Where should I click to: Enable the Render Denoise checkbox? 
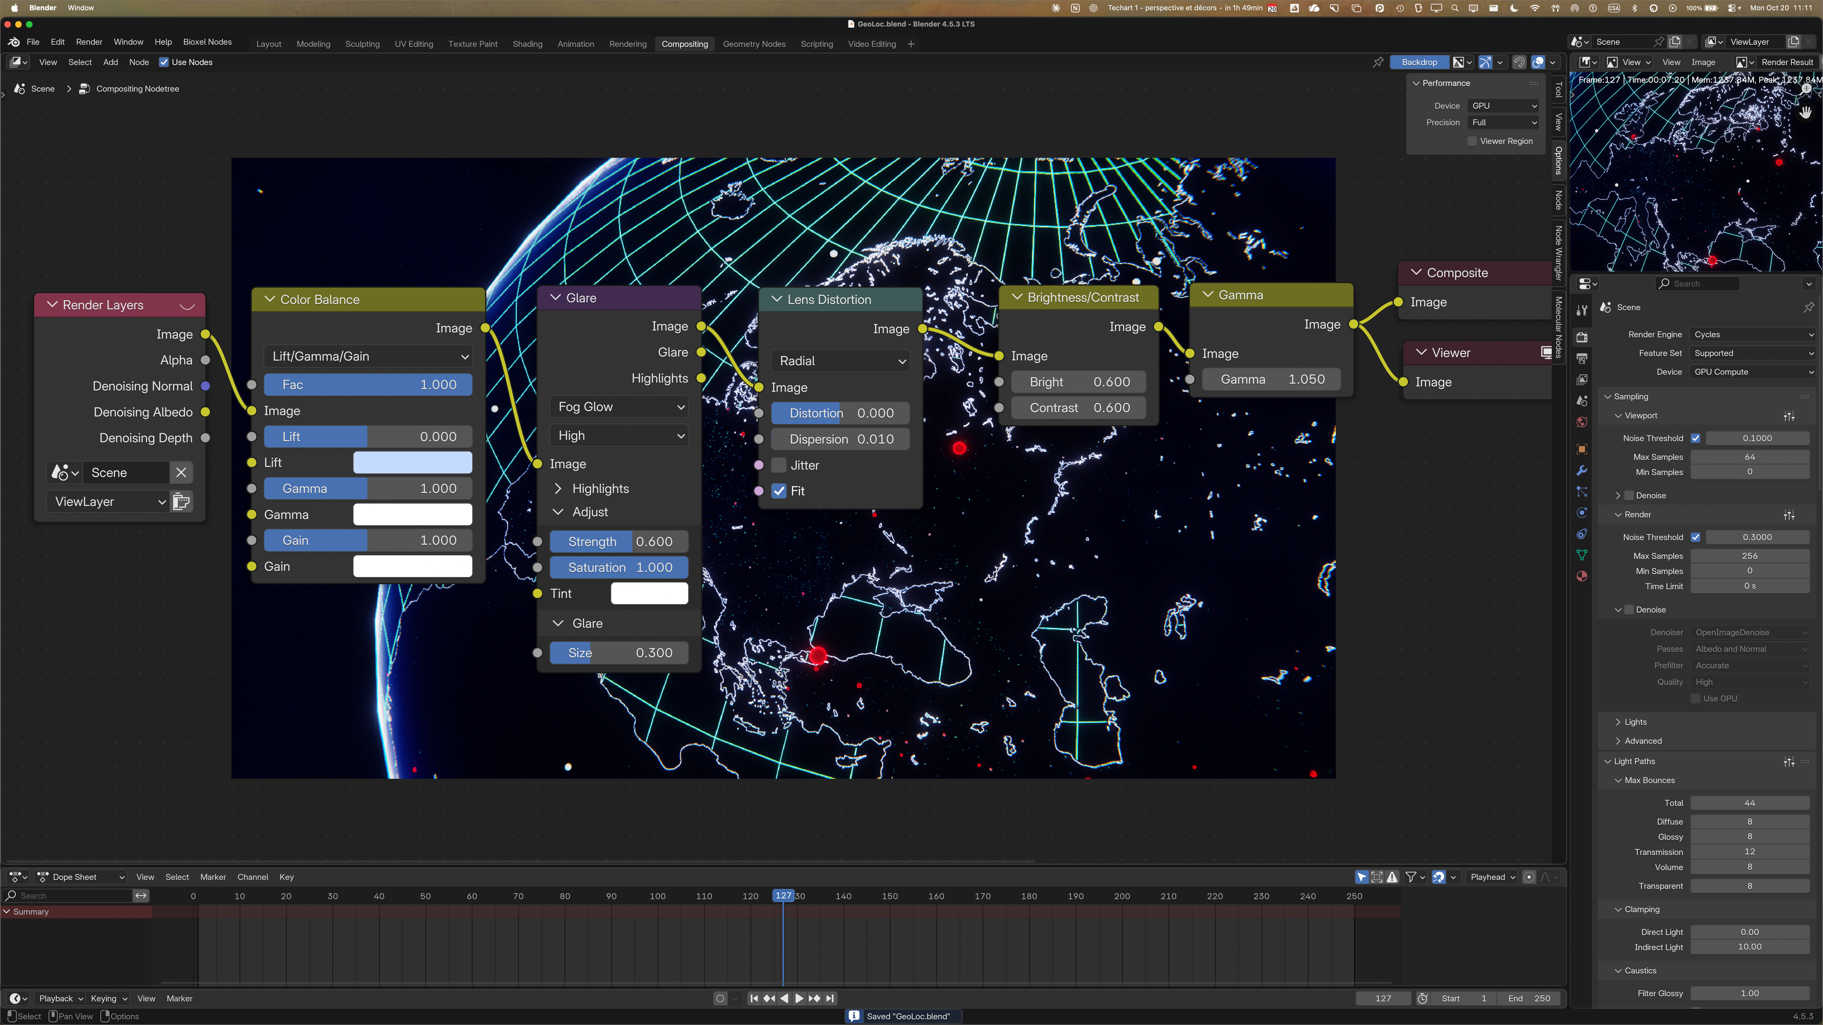1629,610
